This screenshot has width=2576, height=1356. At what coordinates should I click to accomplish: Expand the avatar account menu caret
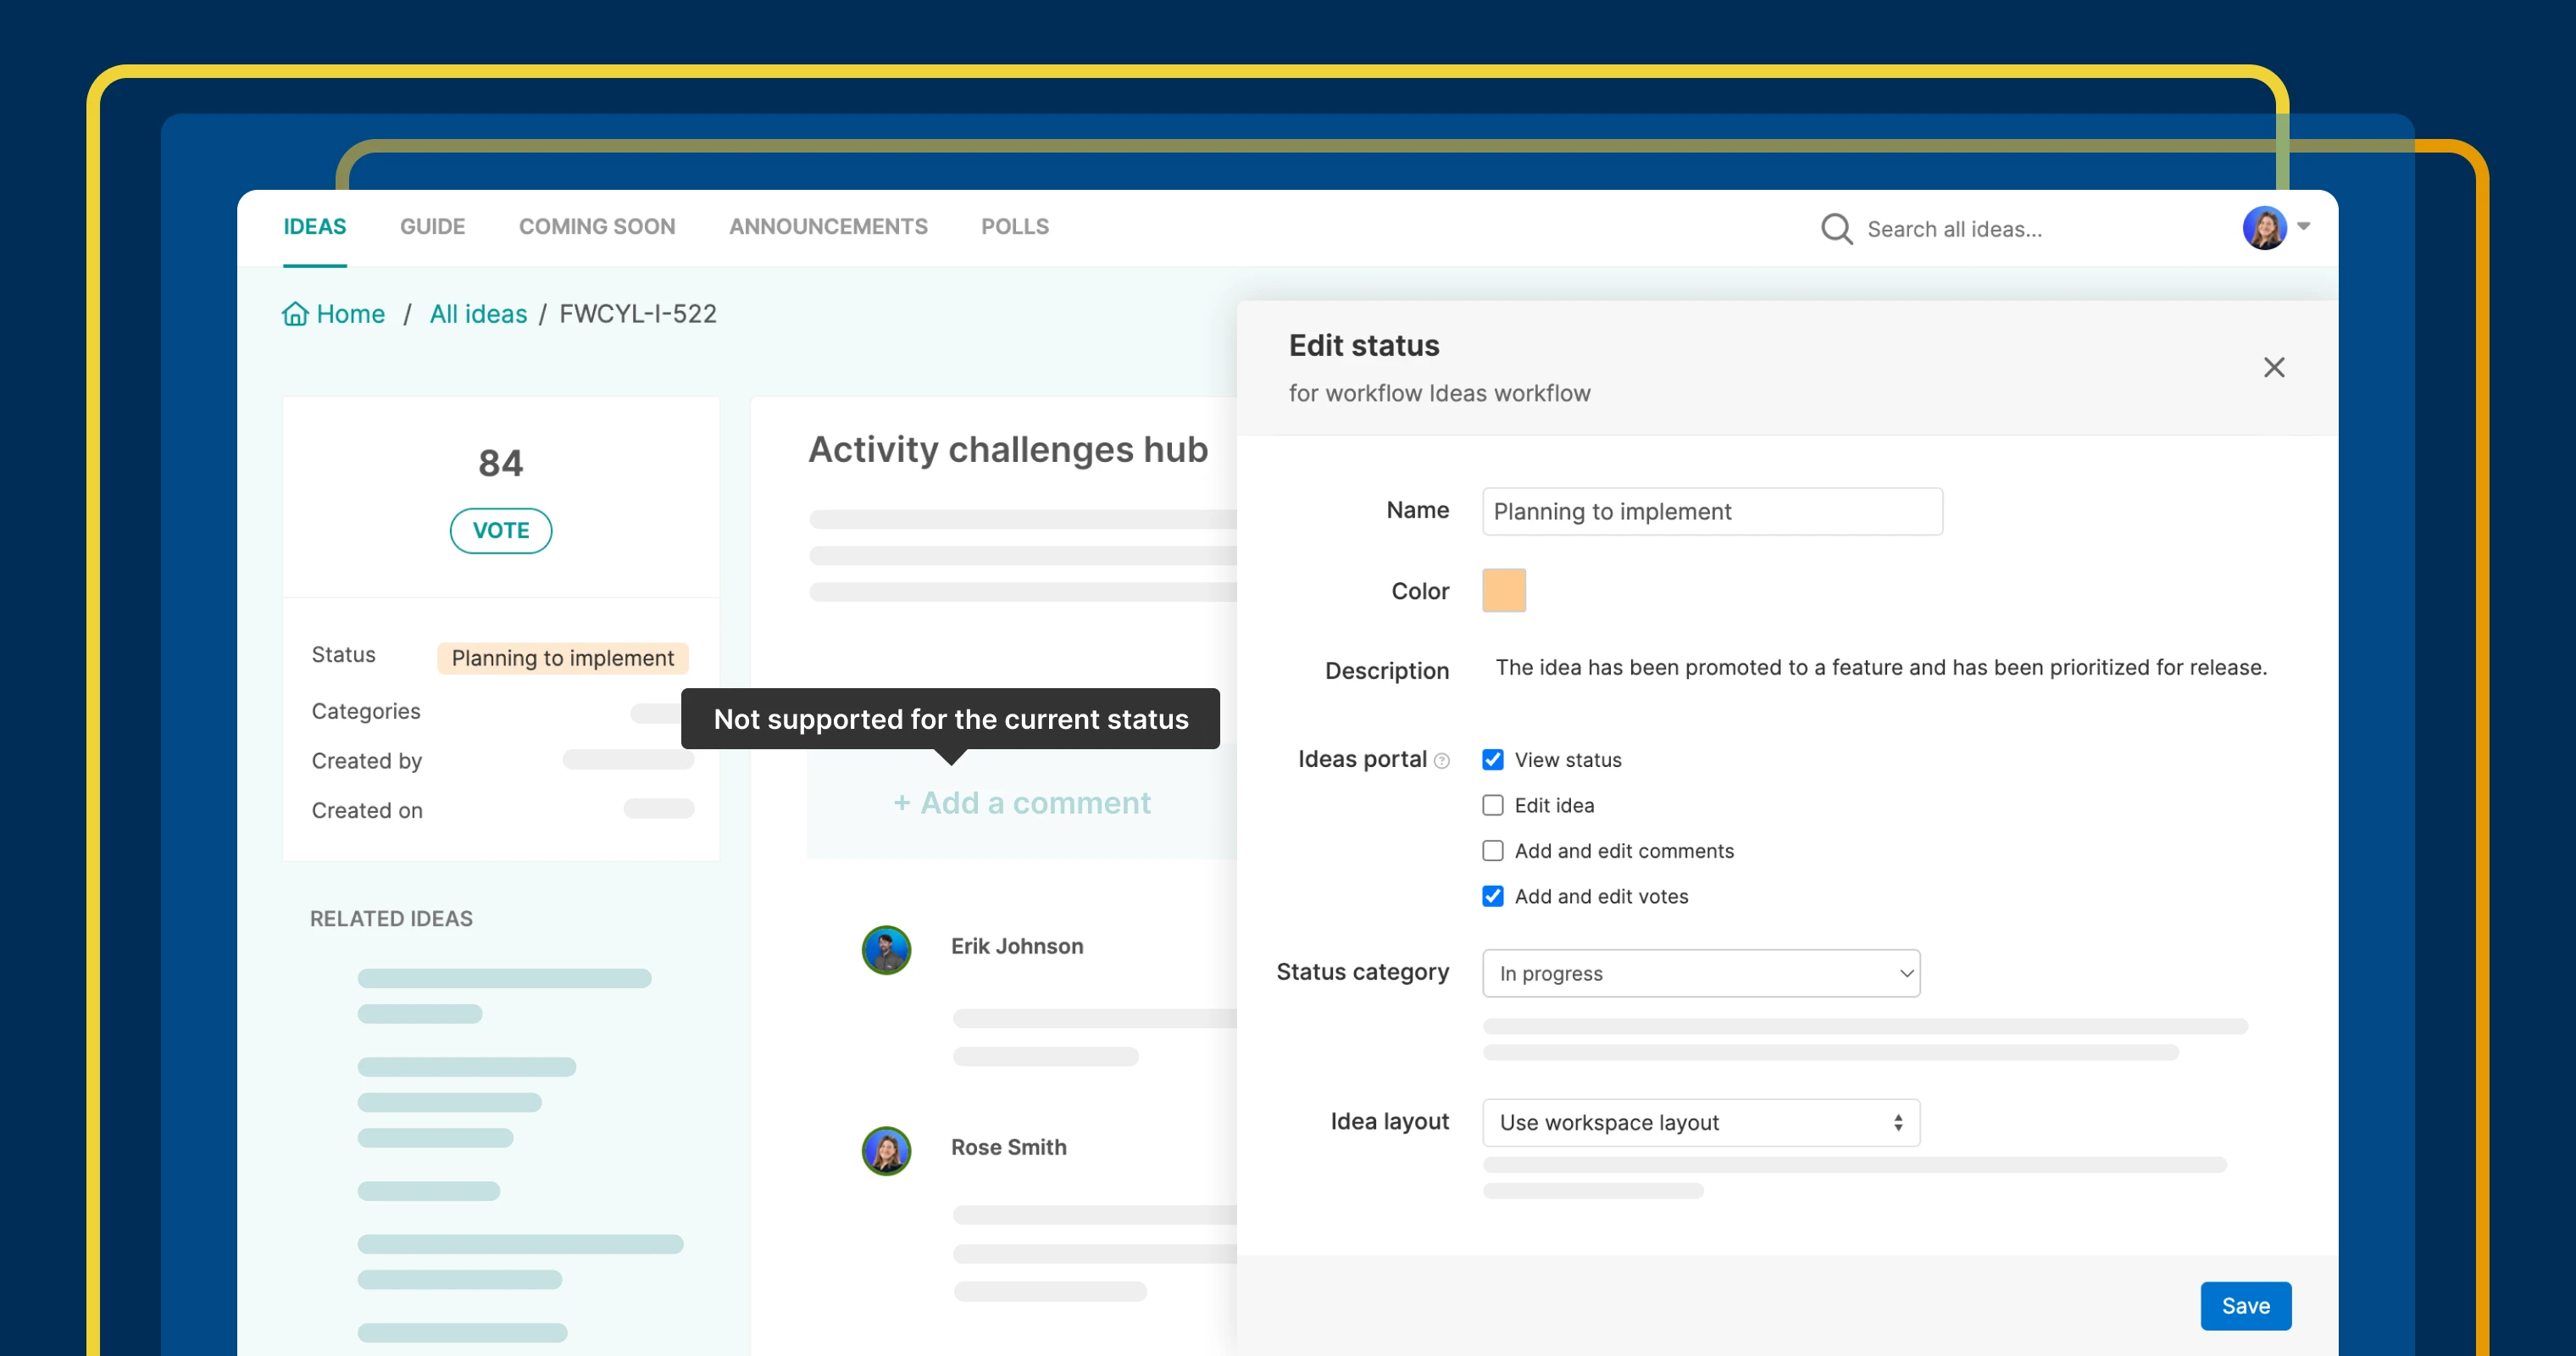click(x=2304, y=227)
